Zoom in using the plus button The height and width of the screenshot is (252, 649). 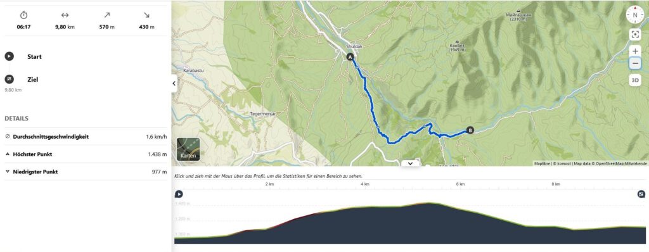(x=635, y=51)
